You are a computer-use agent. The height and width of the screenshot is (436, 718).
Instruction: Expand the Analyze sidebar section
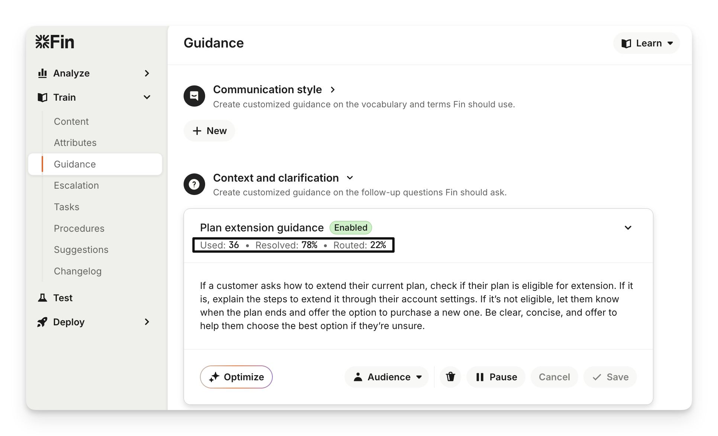click(147, 73)
